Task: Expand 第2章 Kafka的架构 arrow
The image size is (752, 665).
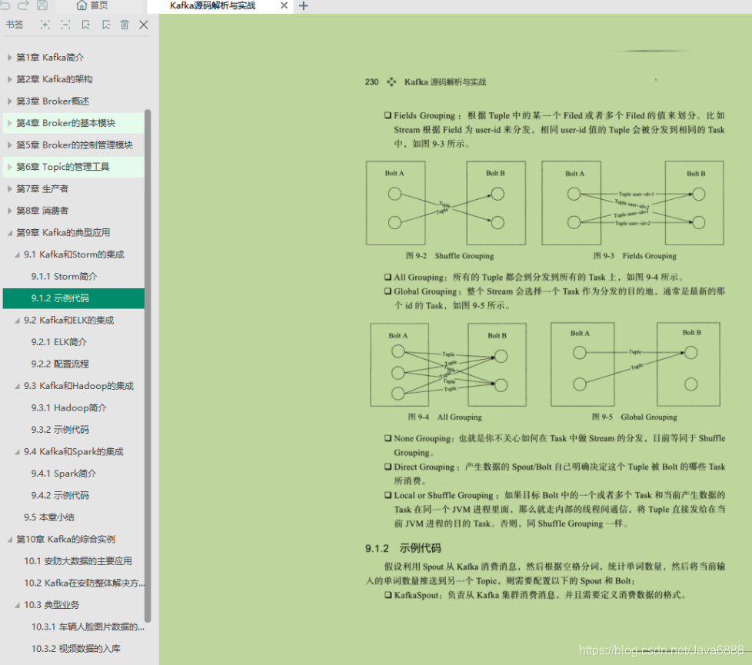Action: (9, 80)
